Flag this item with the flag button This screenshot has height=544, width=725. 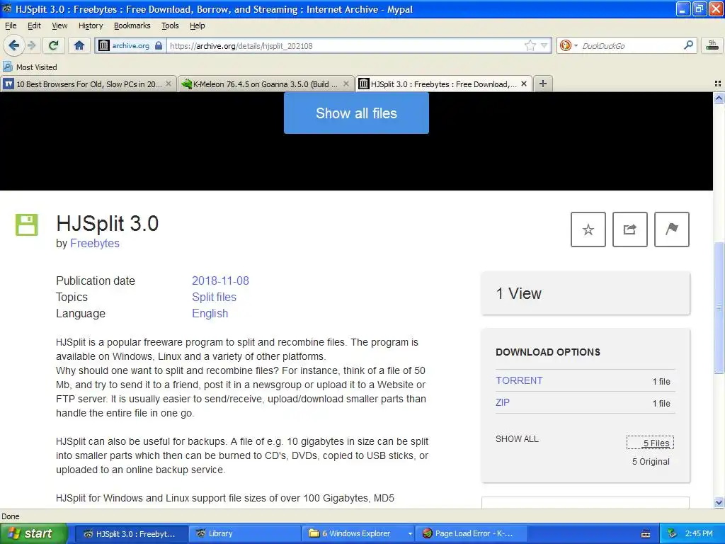pos(672,229)
